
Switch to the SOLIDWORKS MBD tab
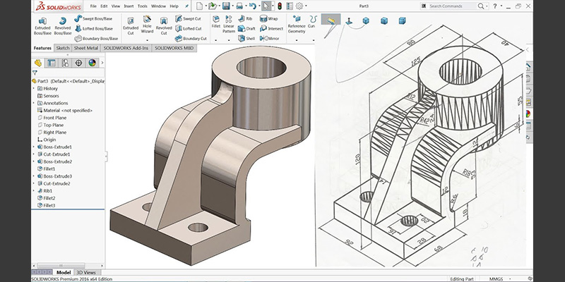click(x=174, y=48)
